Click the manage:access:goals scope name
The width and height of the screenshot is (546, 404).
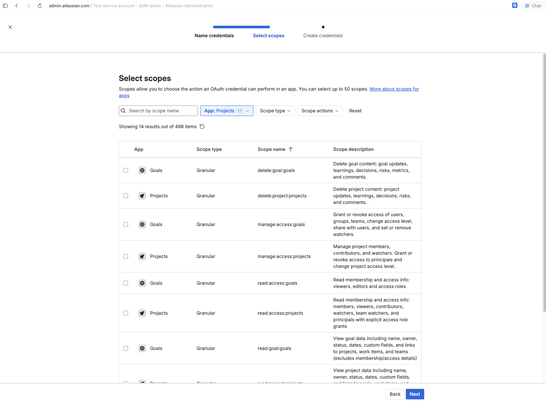(281, 224)
